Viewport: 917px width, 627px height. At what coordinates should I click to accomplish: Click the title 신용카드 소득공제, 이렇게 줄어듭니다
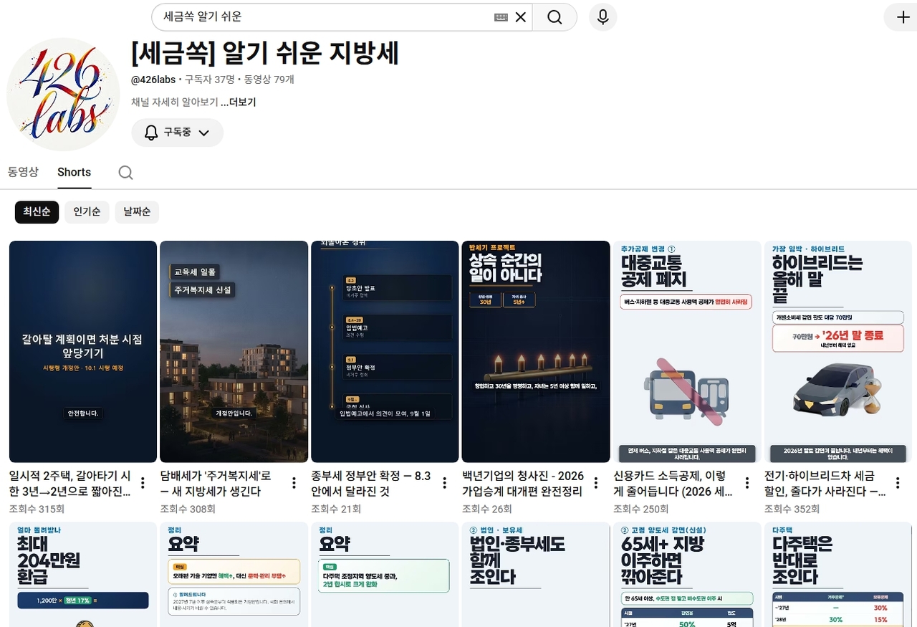(x=674, y=484)
